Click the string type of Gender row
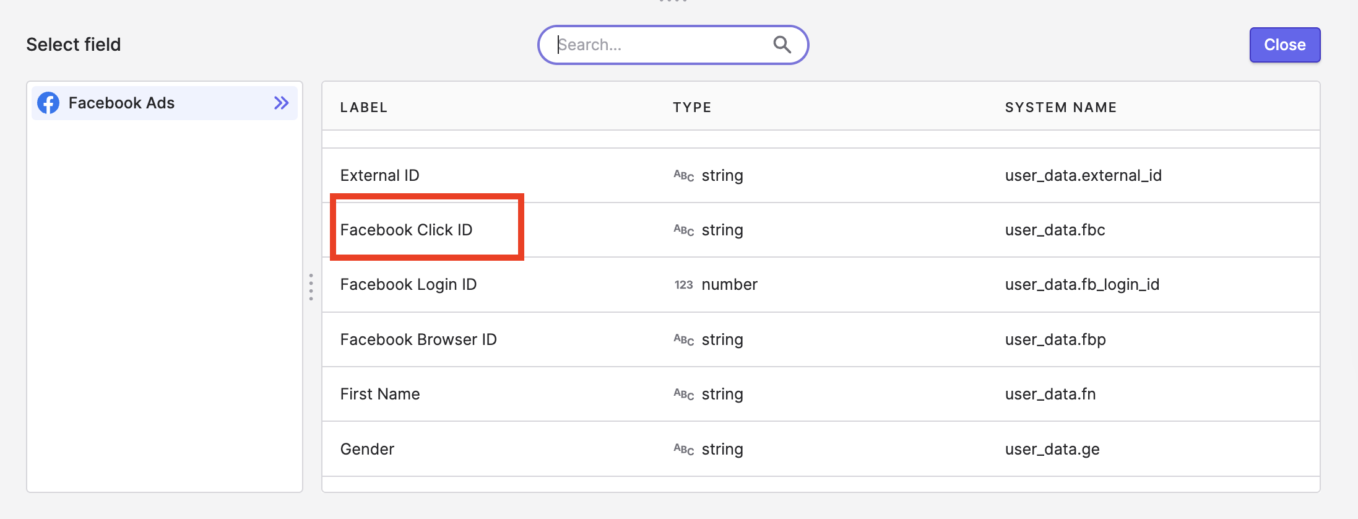The width and height of the screenshot is (1358, 519). coord(722,449)
